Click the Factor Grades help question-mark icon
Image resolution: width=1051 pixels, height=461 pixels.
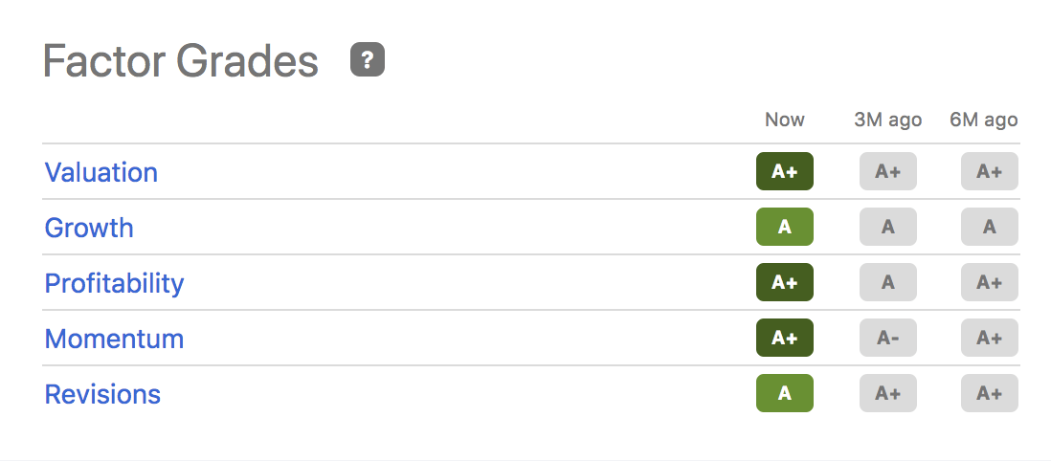368,60
